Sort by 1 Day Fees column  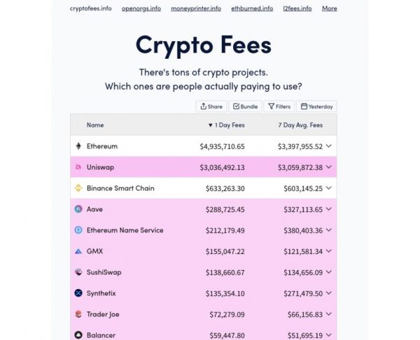point(225,125)
